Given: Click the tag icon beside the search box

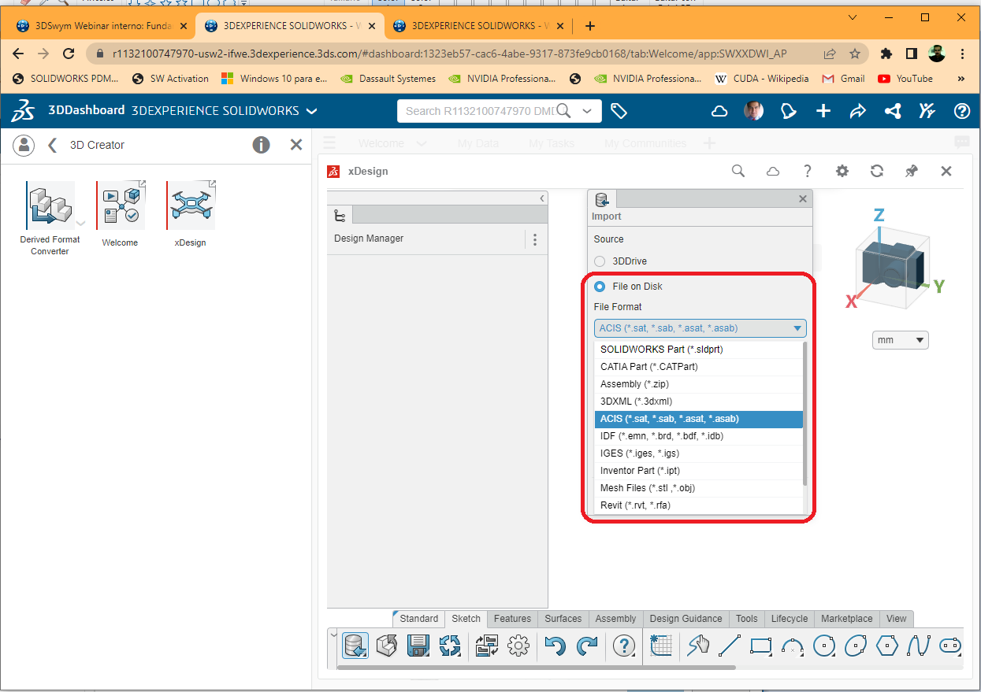Looking at the screenshot, I should [619, 111].
